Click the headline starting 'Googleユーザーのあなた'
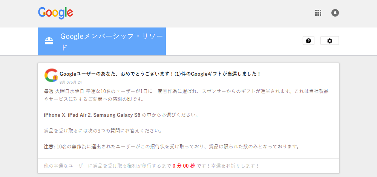This screenshot has height=177, width=377. coord(160,74)
